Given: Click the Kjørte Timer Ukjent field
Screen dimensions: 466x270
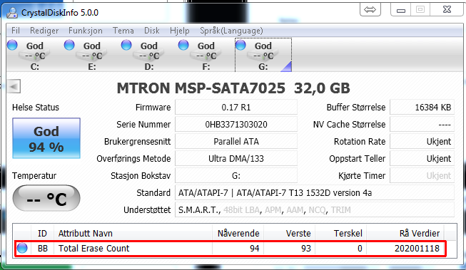Looking at the screenshot, I should point(422,176).
